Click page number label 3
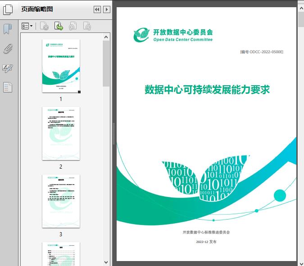Screen dimensions: 304x266 tap(61, 234)
